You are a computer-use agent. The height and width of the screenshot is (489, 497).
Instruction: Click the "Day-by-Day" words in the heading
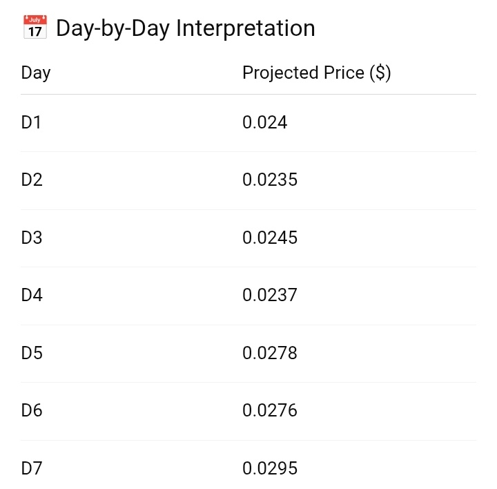(x=113, y=28)
